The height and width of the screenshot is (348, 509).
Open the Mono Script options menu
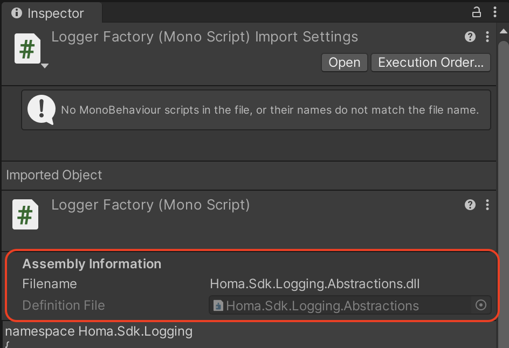click(487, 205)
